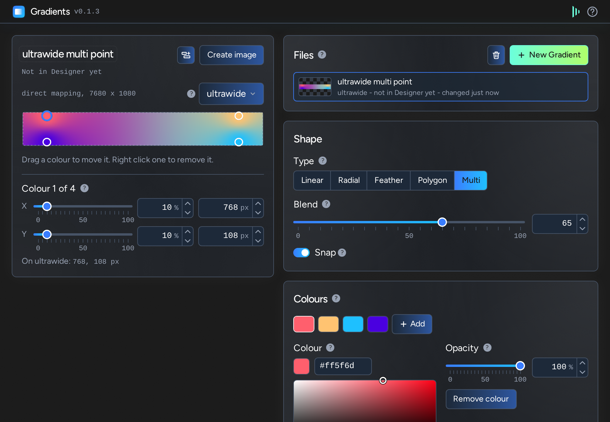
Task: Add a new colour with Add button
Action: click(x=412, y=324)
